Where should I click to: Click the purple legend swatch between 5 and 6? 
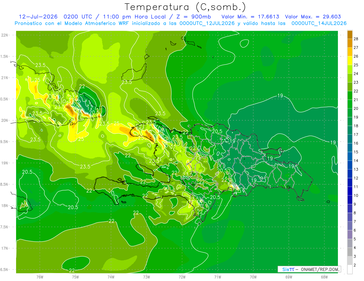tap(350, 235)
